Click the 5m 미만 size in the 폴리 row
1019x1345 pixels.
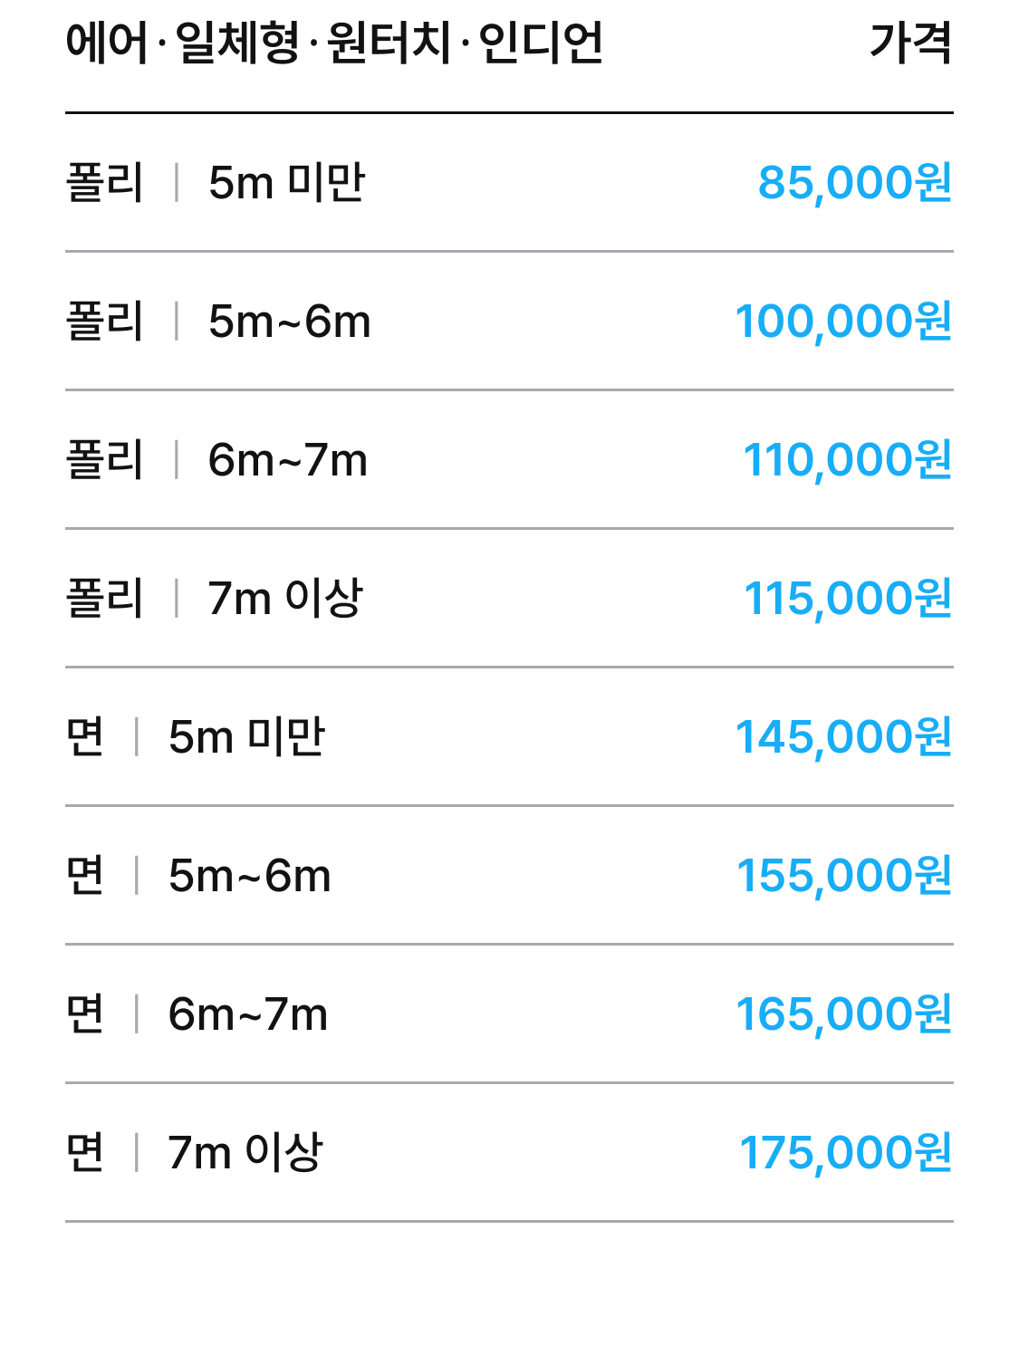coord(286,183)
